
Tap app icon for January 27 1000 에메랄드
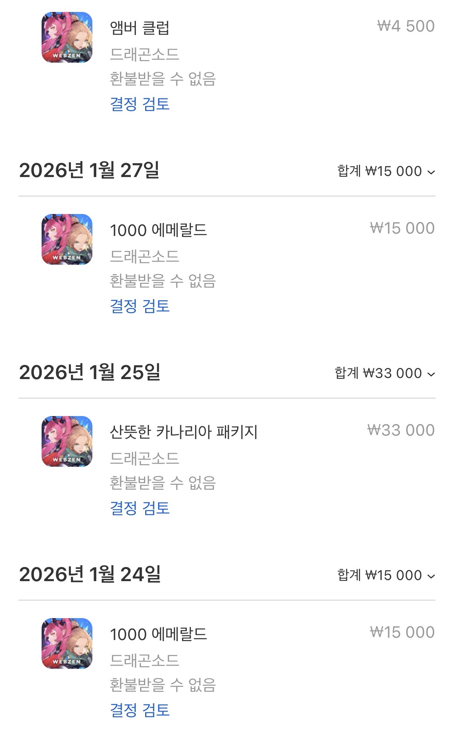[67, 239]
